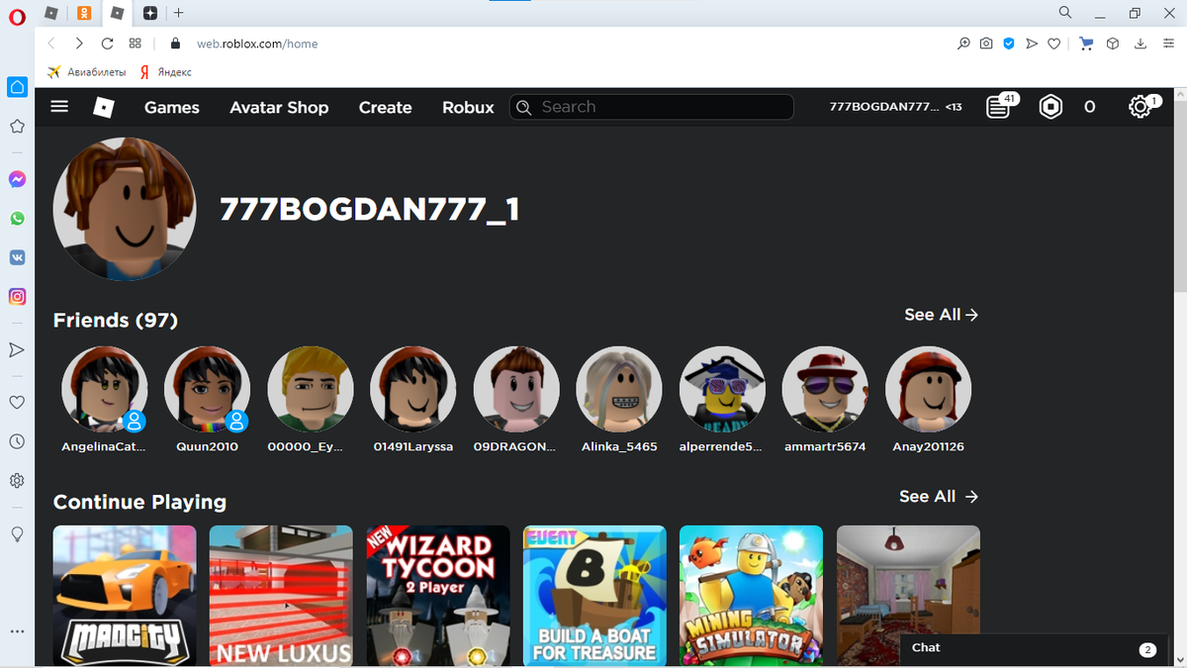Open history clock in Opera sidebar
Image resolution: width=1187 pixels, height=668 pixels.
coord(17,441)
